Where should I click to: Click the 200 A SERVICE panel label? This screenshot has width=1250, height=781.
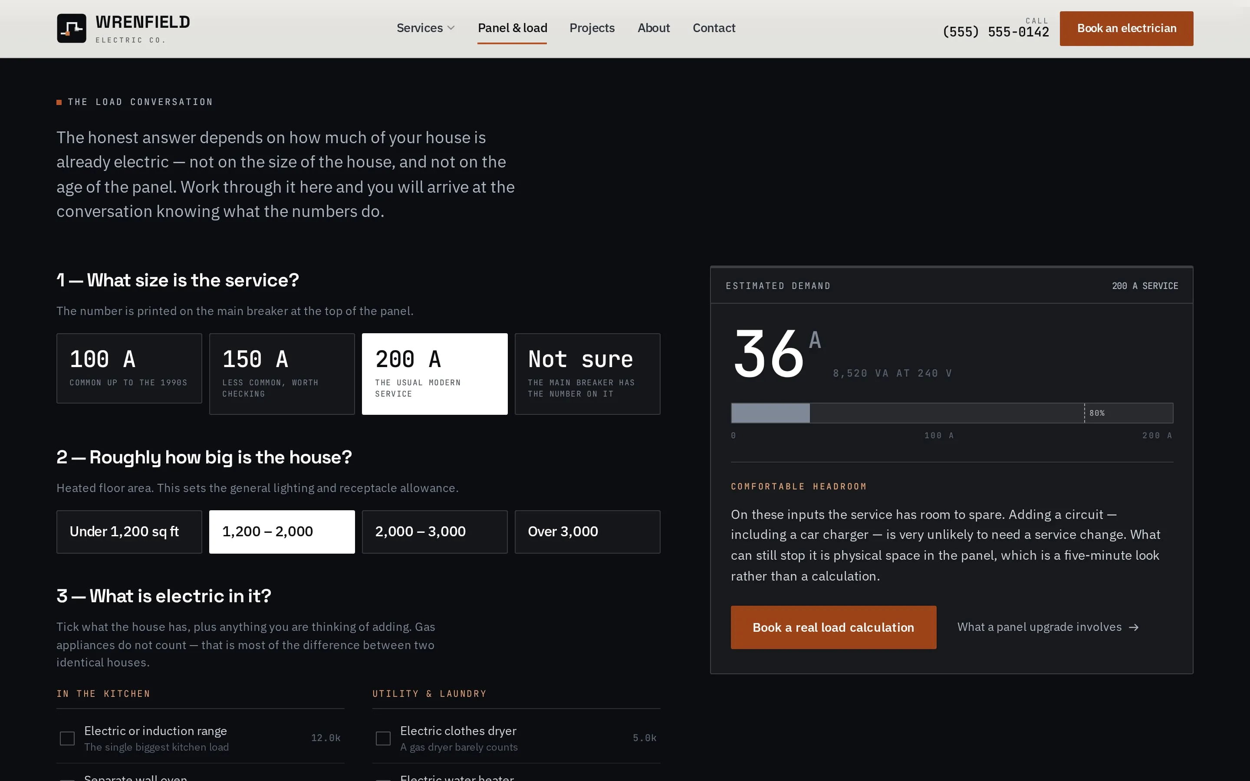(1145, 285)
